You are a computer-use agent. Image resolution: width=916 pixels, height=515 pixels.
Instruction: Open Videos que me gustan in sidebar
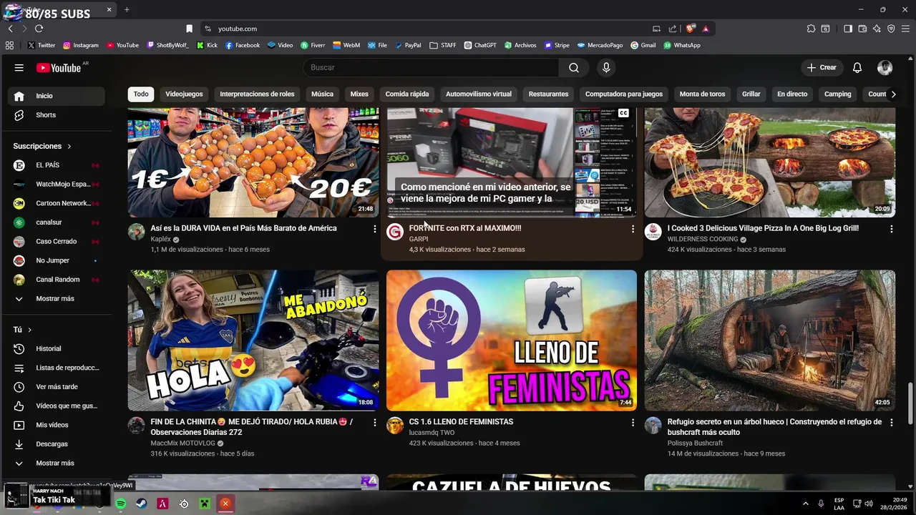click(x=57, y=406)
